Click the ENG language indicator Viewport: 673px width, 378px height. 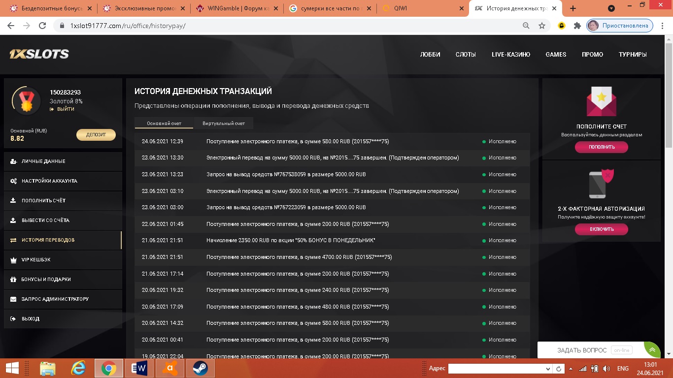tap(623, 369)
